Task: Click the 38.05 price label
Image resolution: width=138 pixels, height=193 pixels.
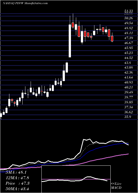Action: (129, 102)
